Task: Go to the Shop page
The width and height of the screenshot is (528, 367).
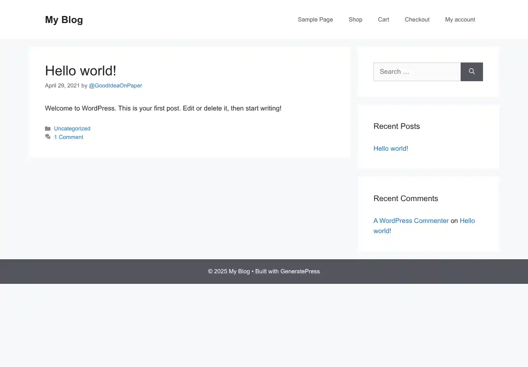Action: click(x=355, y=20)
